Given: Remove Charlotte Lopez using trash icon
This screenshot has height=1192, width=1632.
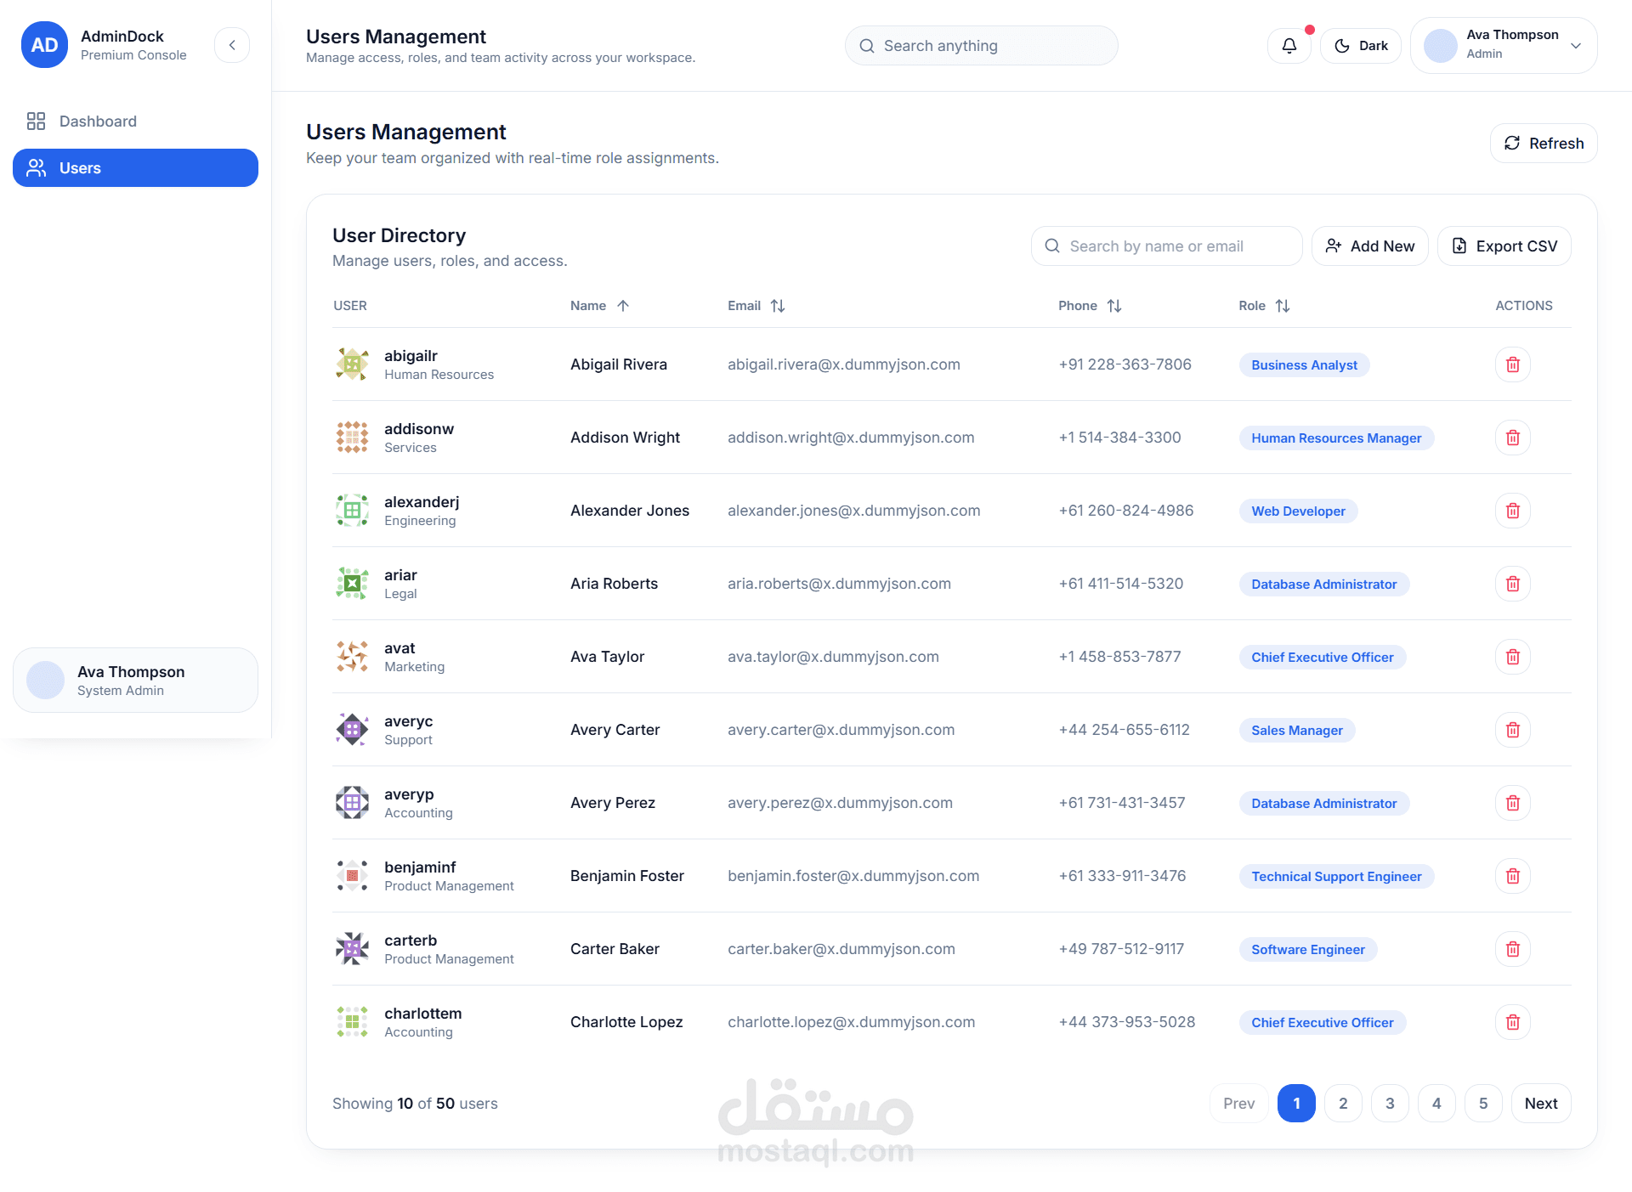Looking at the screenshot, I should [x=1512, y=1022].
